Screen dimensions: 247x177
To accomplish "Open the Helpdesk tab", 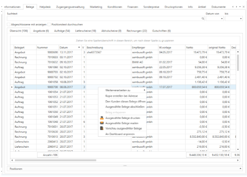I will (x=45, y=7).
